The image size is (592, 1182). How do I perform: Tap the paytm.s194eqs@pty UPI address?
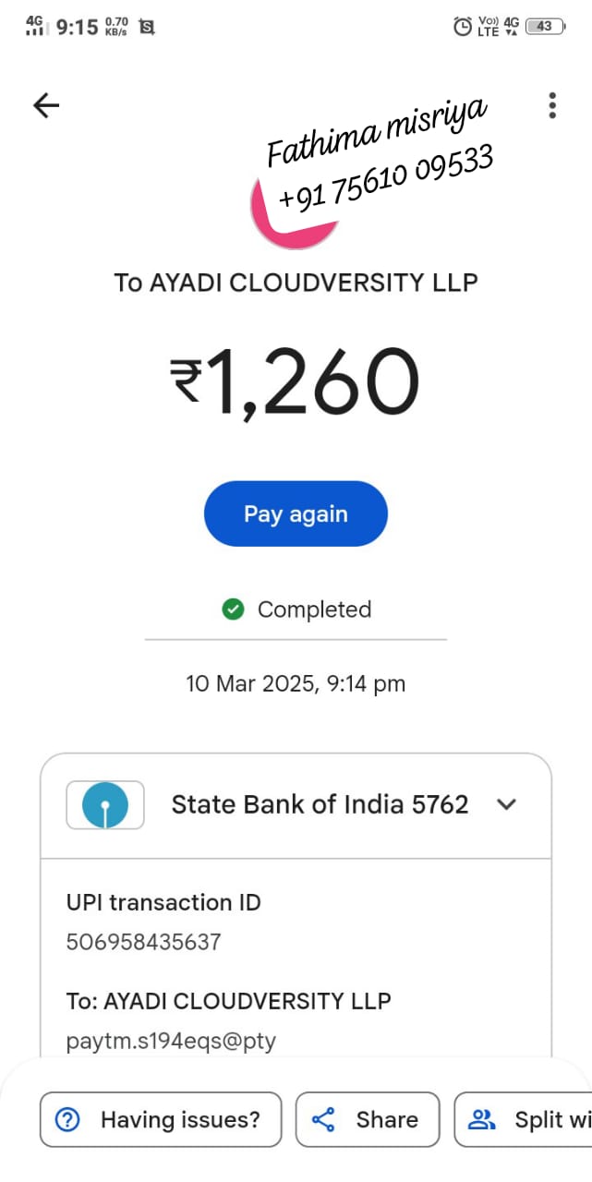point(171,1042)
